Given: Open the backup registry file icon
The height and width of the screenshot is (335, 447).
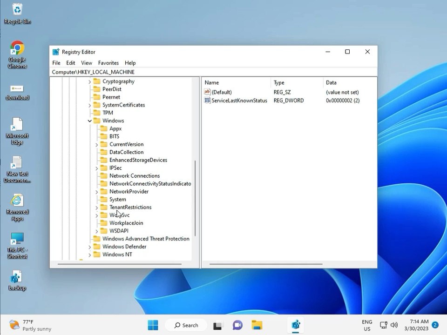Looking at the screenshot, I should [17, 281].
